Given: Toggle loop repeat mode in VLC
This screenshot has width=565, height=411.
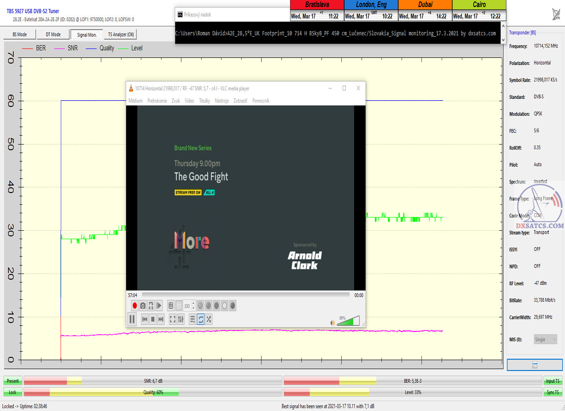Looking at the screenshot, I should (x=201, y=319).
